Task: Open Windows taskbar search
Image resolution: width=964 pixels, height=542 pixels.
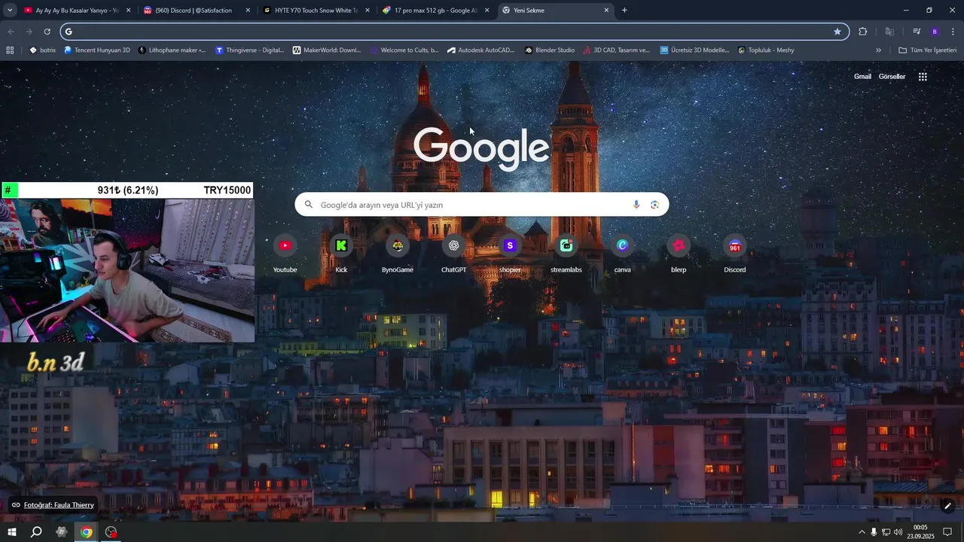Action: tap(36, 532)
